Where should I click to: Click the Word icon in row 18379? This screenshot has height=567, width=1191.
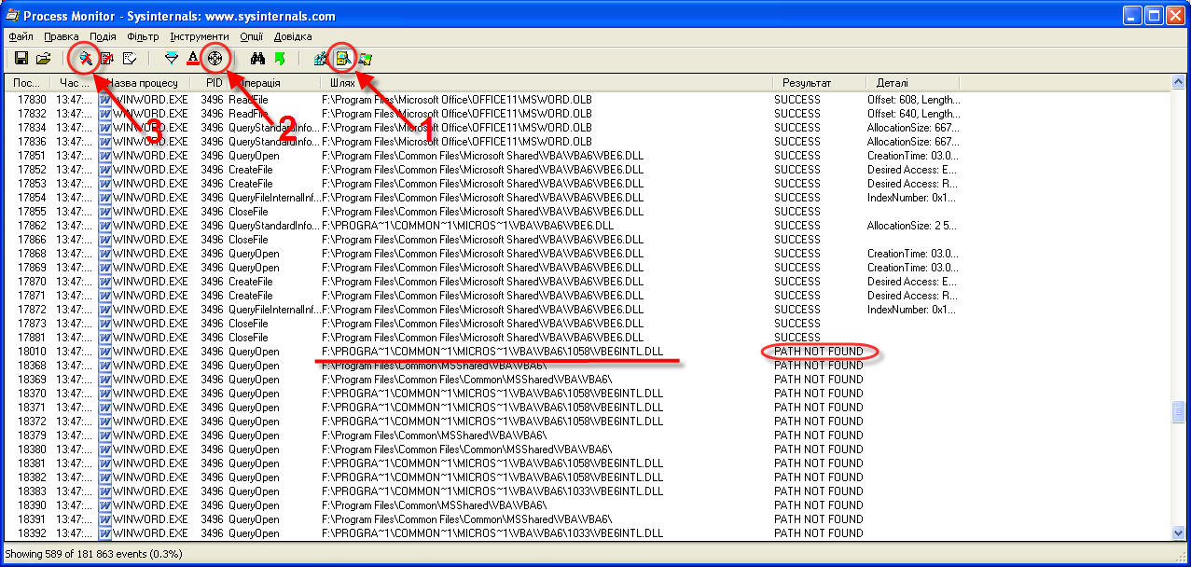104,436
